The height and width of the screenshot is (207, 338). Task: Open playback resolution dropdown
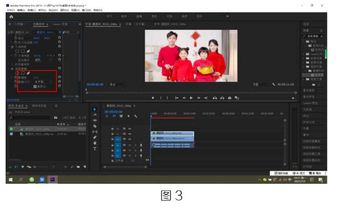[x=260, y=84]
